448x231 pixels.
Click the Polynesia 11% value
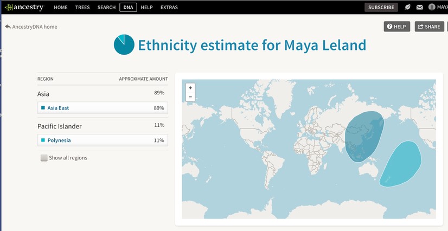159,140
